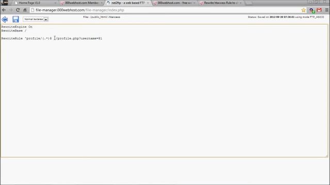Image resolution: width=330 pixels, height=185 pixels.
Task: Click the textarea resize handle corner
Action: [x=326, y=156]
